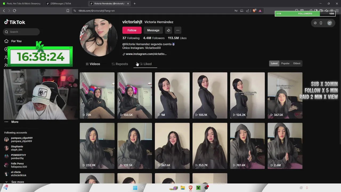Open the video with 2.6M views
Viewport: 341px width, 192px height.
285,146
